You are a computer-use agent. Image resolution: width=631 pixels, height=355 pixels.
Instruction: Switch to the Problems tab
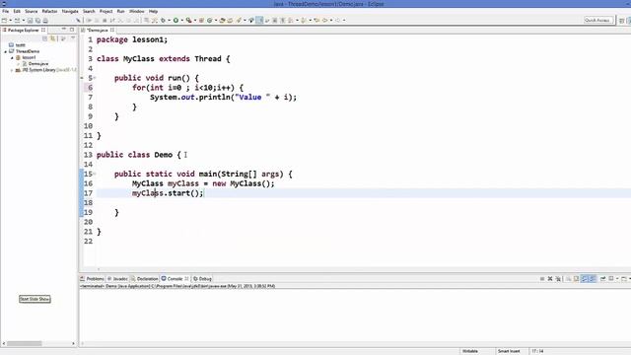[x=92, y=278]
